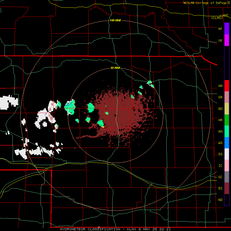This screenshot has width=231, height=231.
Task: Click the brown BI legend swatch
Action: tap(227, 188)
